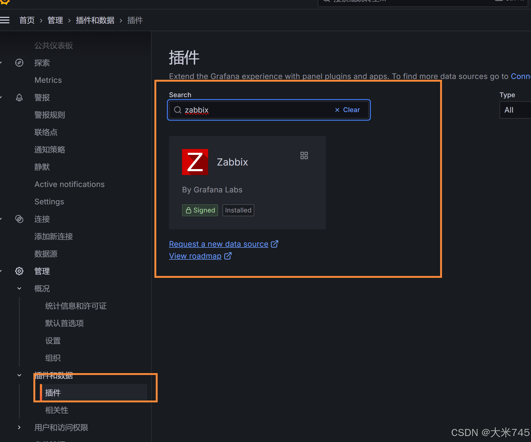Open 数据源 in sidebar

46,254
